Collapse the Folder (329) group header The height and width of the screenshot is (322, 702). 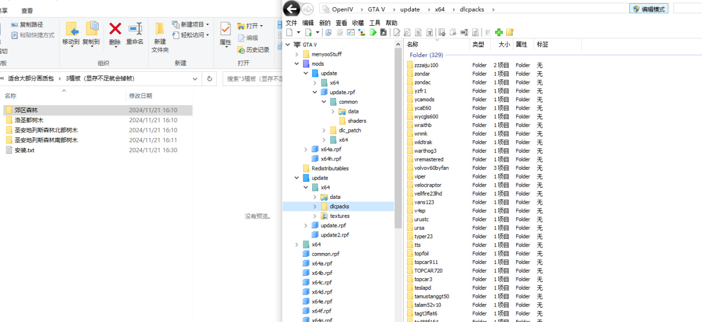(426, 55)
